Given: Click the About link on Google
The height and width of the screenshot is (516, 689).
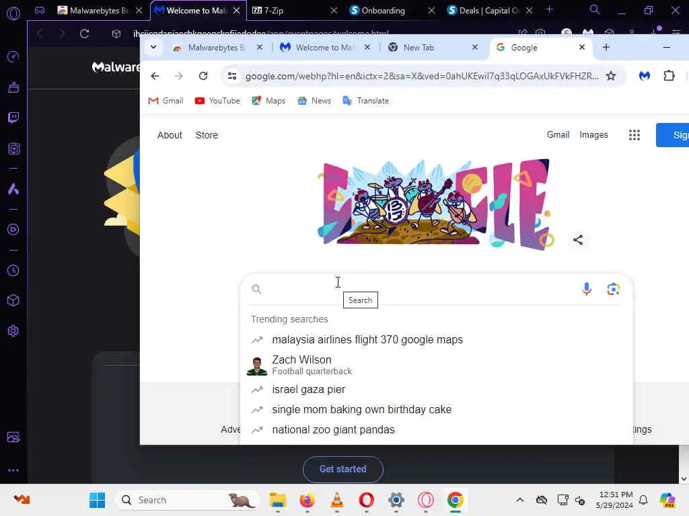Looking at the screenshot, I should (170, 135).
